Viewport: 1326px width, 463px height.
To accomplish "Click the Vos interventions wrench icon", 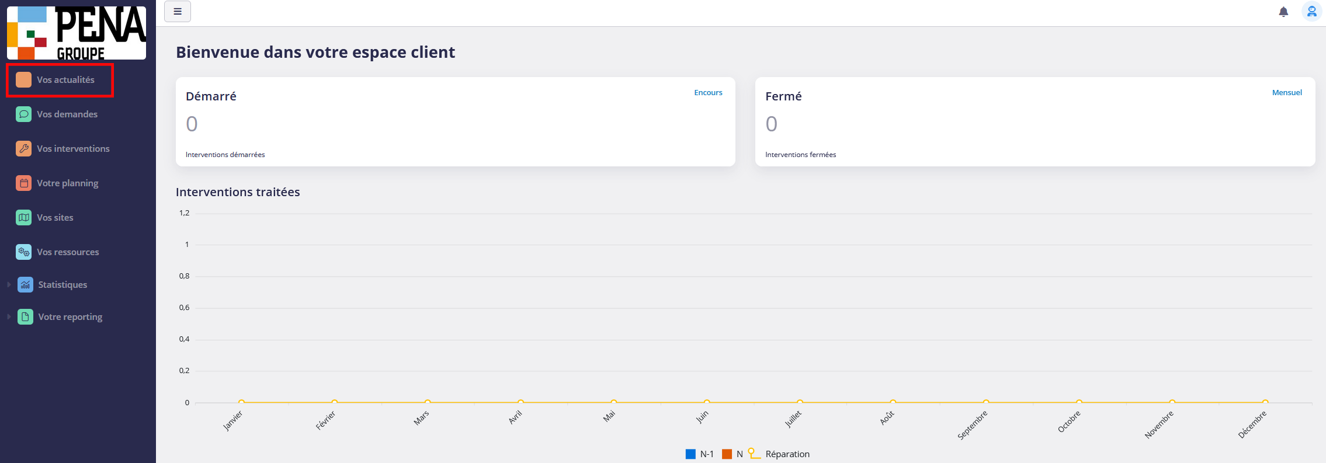I will (x=23, y=148).
